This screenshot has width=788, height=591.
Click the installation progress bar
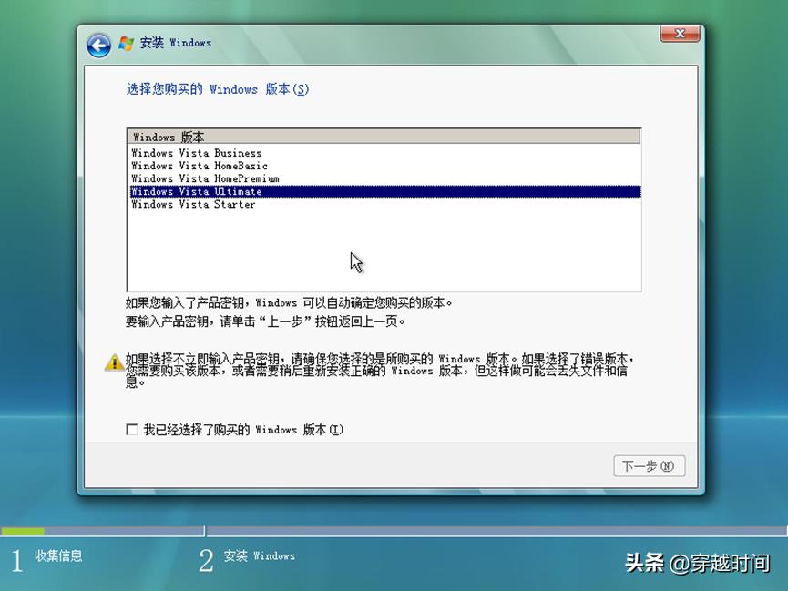pos(394,531)
